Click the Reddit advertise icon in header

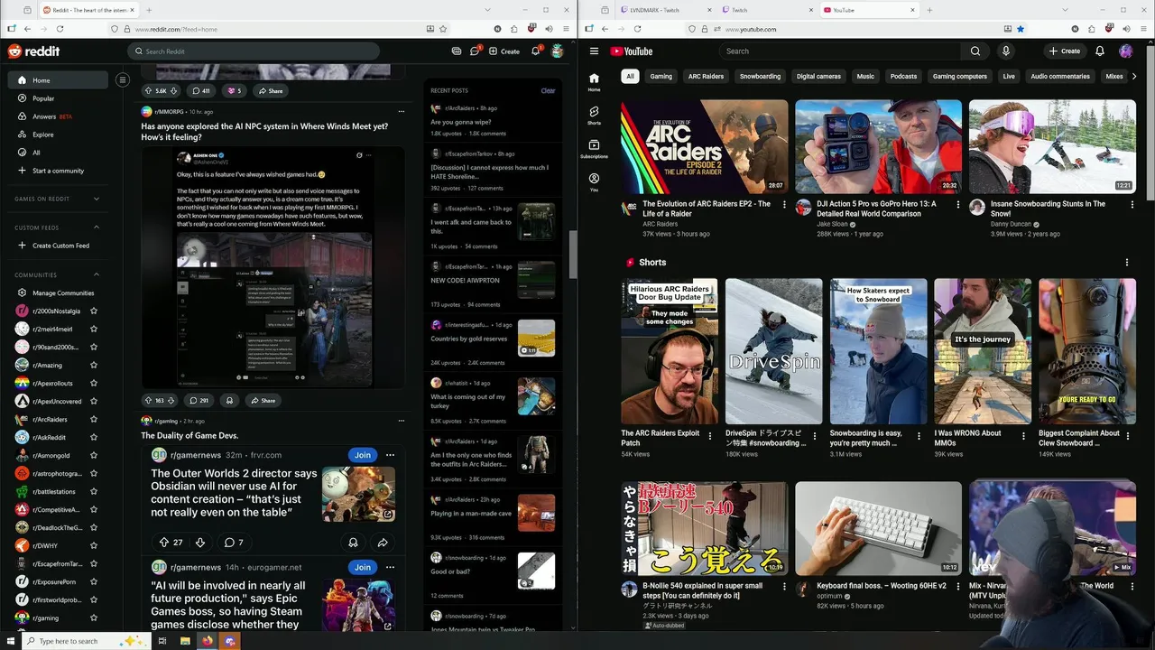tap(457, 51)
